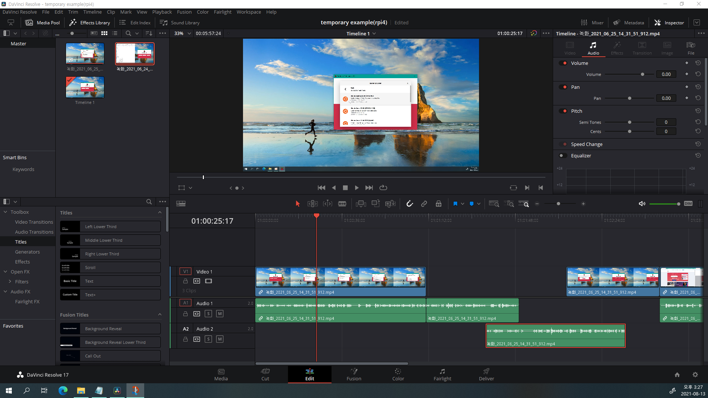Solo the Audio 2 track
The width and height of the screenshot is (708, 398).
tap(208, 339)
